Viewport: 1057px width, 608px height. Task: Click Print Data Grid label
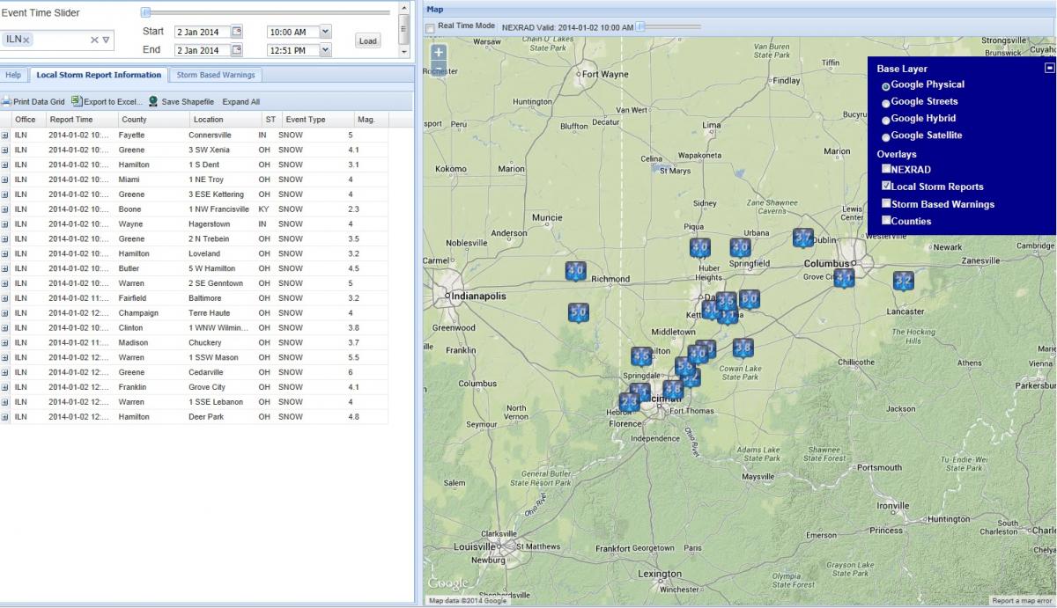click(x=39, y=102)
